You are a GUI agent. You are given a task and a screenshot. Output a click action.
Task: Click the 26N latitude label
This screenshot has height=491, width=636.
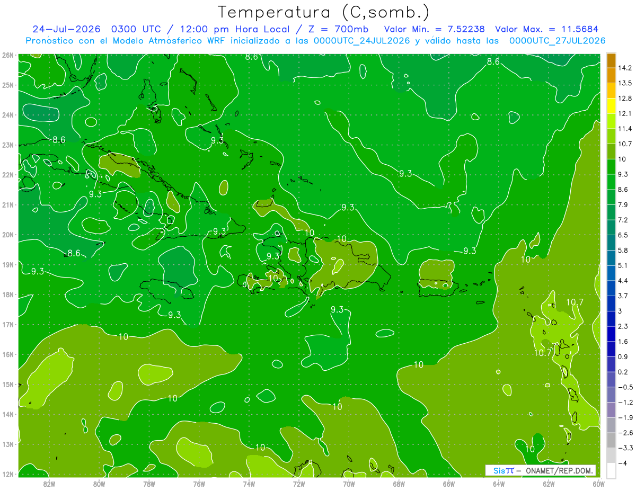click(x=8, y=55)
